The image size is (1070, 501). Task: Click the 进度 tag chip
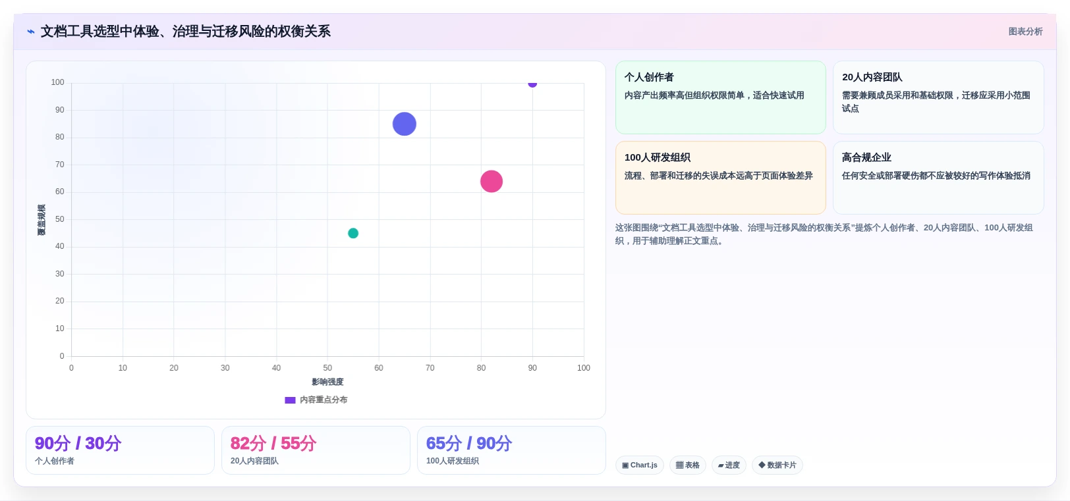coord(729,465)
